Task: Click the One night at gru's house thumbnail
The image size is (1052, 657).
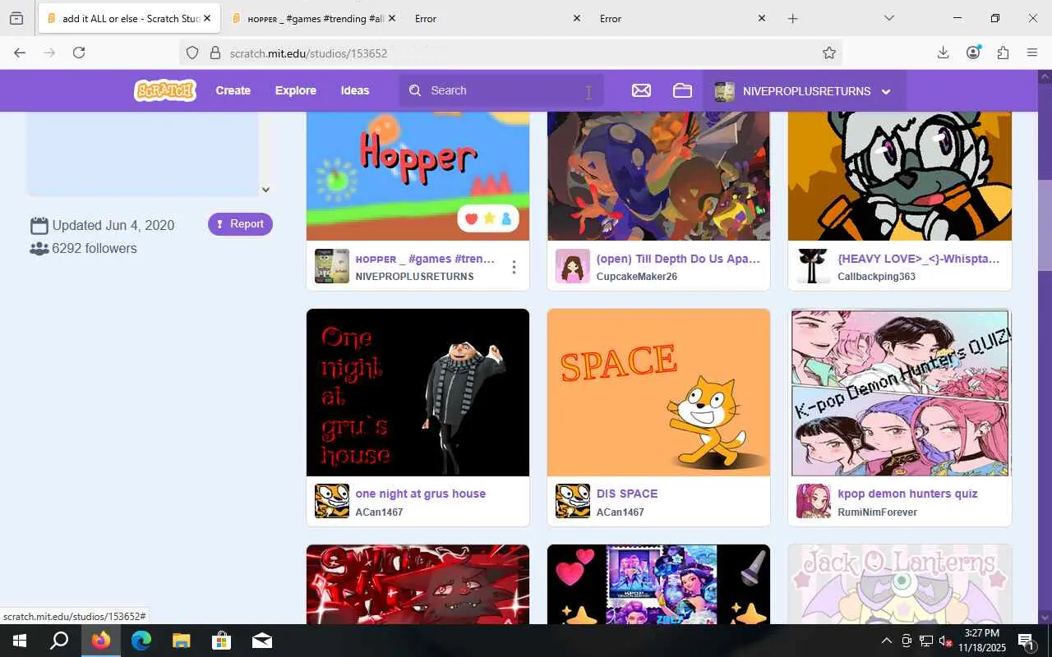Action: point(418,393)
